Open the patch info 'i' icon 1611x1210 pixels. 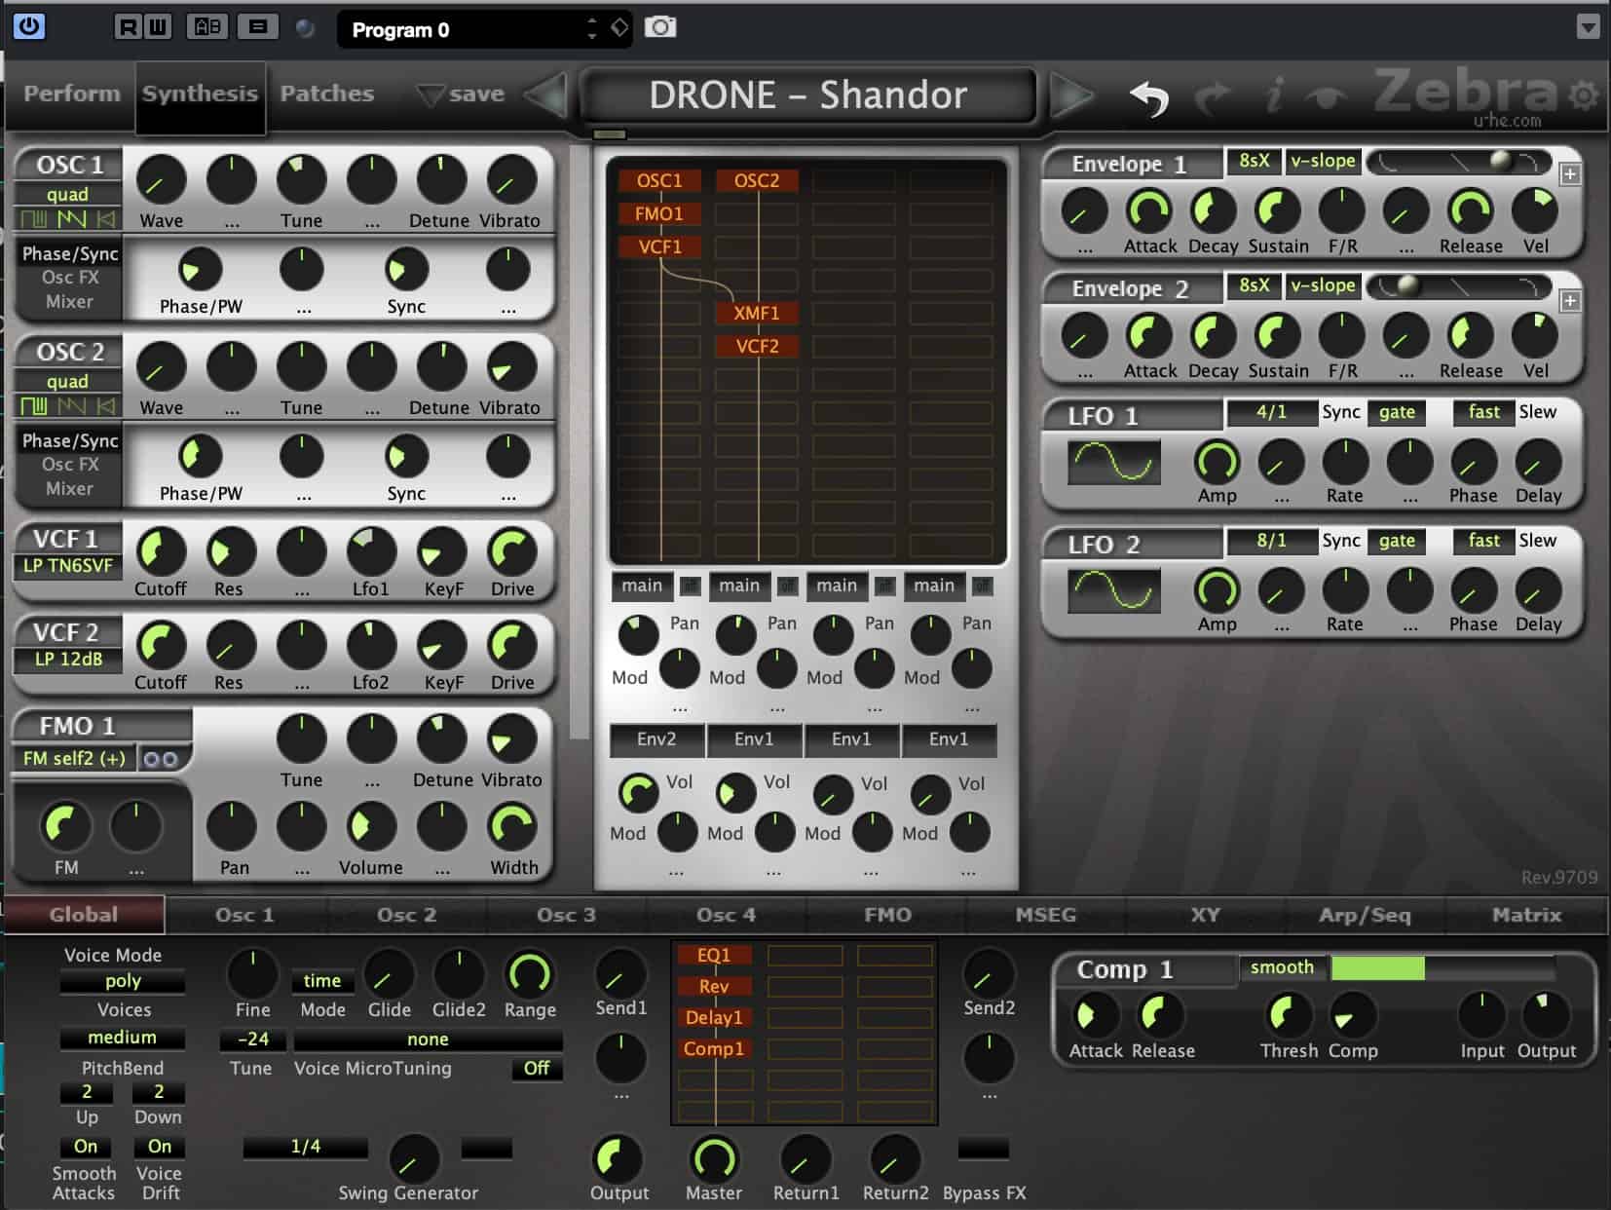(1273, 95)
